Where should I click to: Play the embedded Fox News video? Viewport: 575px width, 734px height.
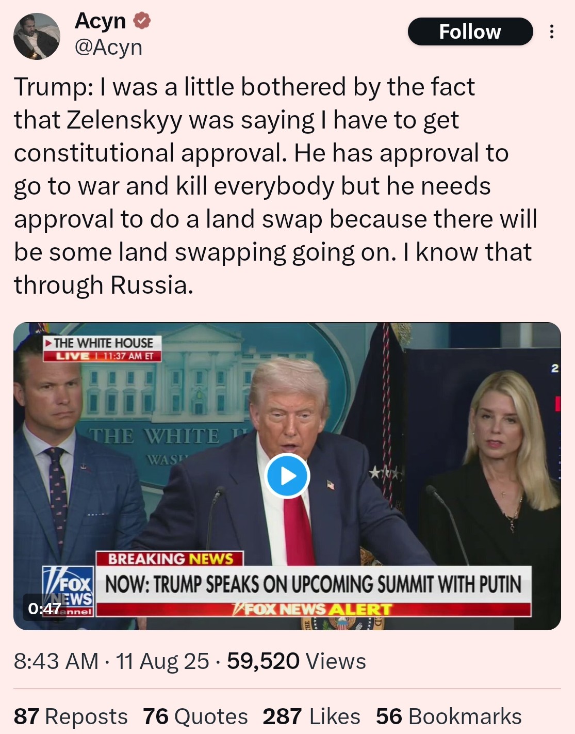tap(287, 476)
